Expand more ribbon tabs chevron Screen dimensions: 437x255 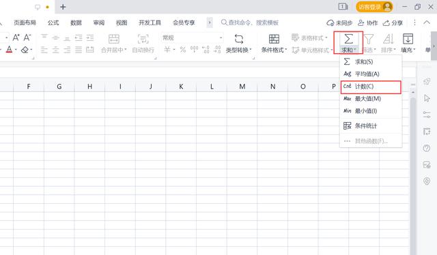210,22
